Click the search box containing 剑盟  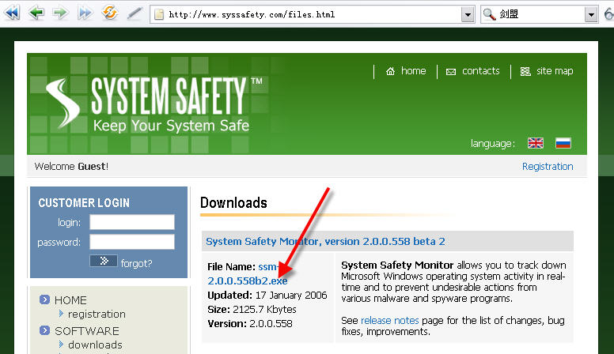pos(540,15)
